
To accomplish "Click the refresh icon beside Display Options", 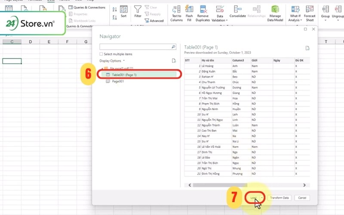I will (x=174, y=61).
